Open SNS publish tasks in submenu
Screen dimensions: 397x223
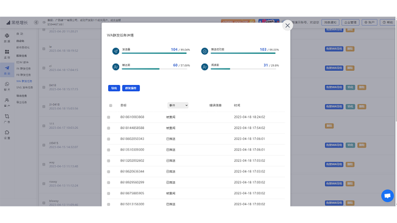[x=24, y=87]
